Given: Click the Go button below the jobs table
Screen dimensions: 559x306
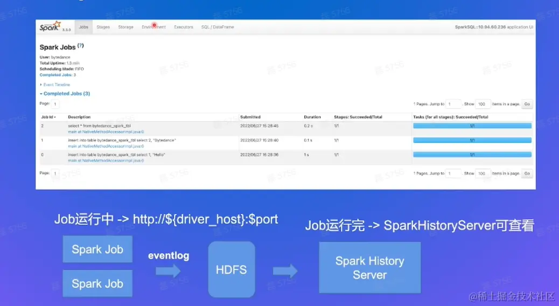Looking at the screenshot, I should (x=527, y=173).
